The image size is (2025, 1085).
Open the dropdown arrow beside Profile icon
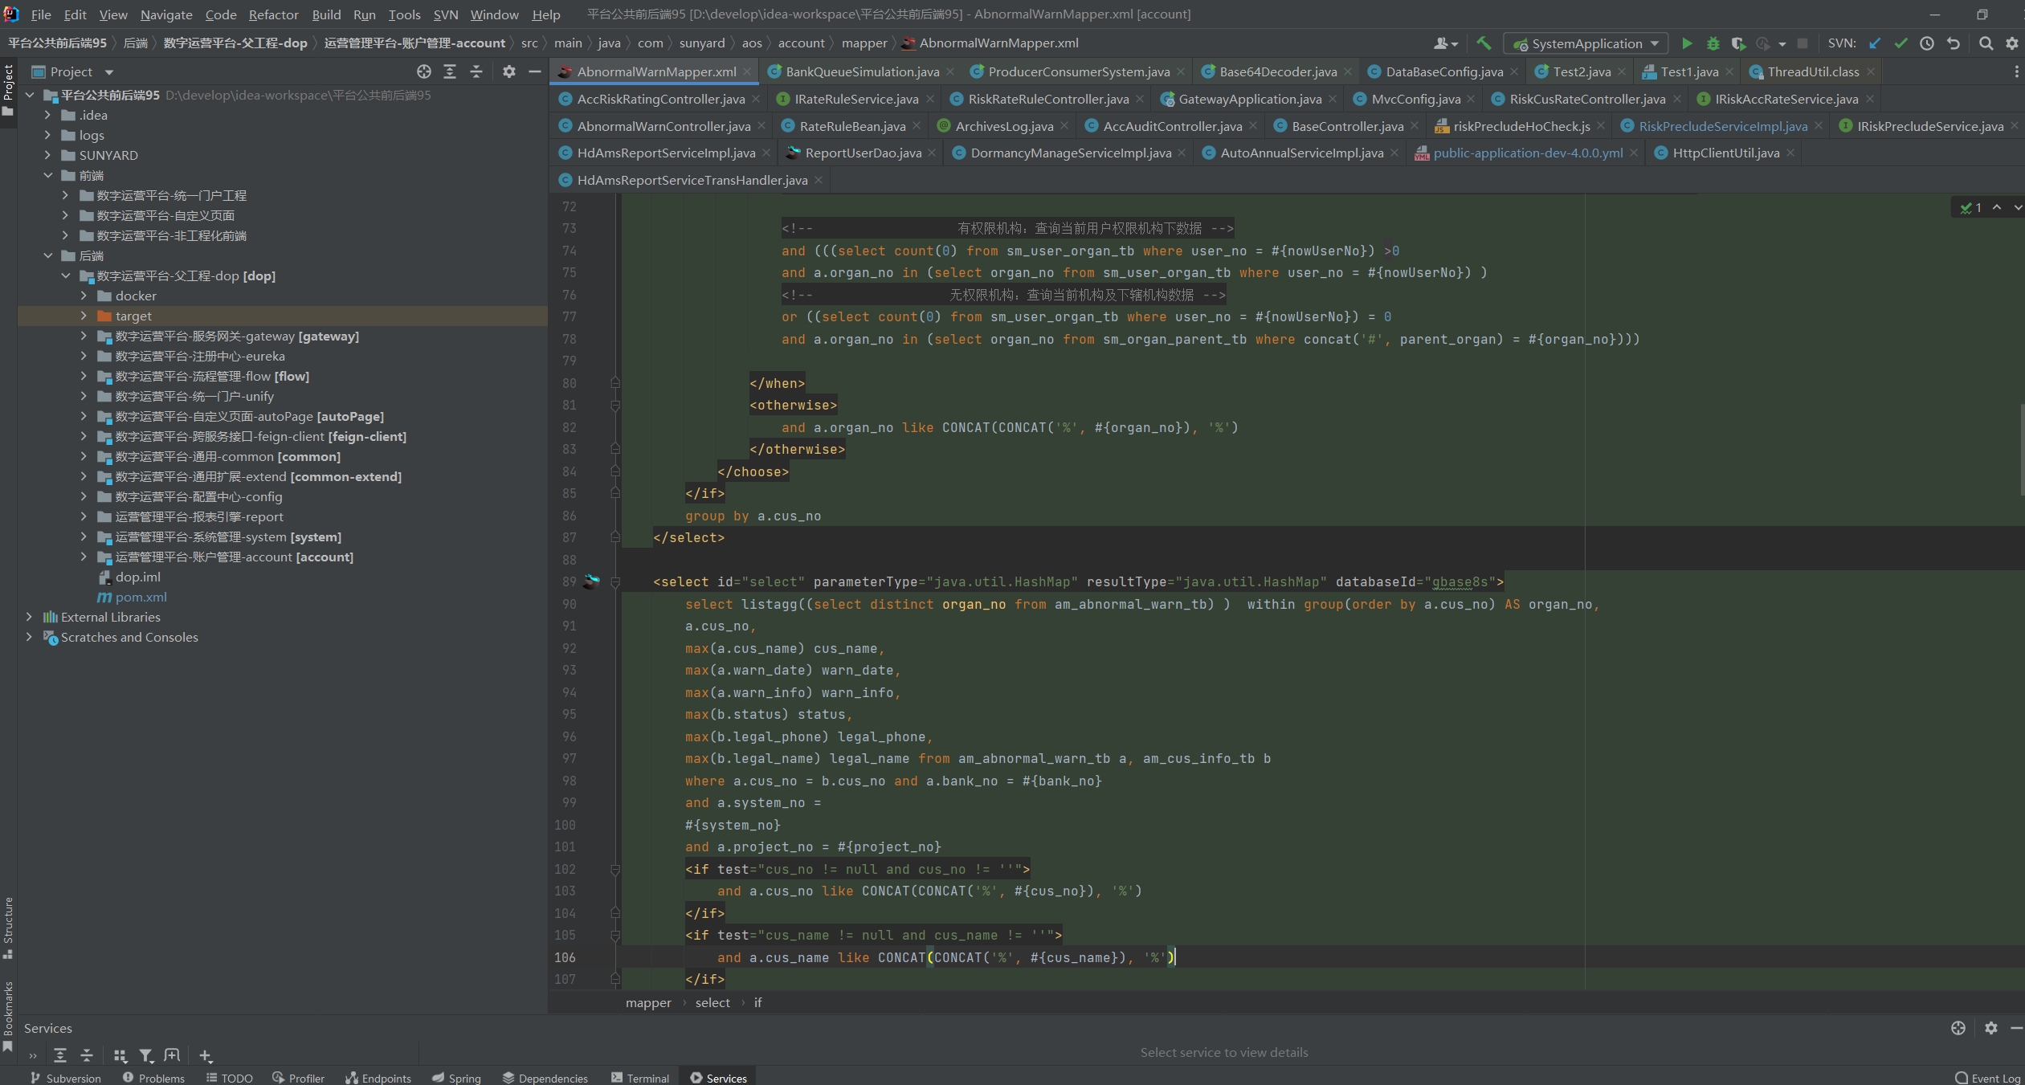[x=1782, y=43]
